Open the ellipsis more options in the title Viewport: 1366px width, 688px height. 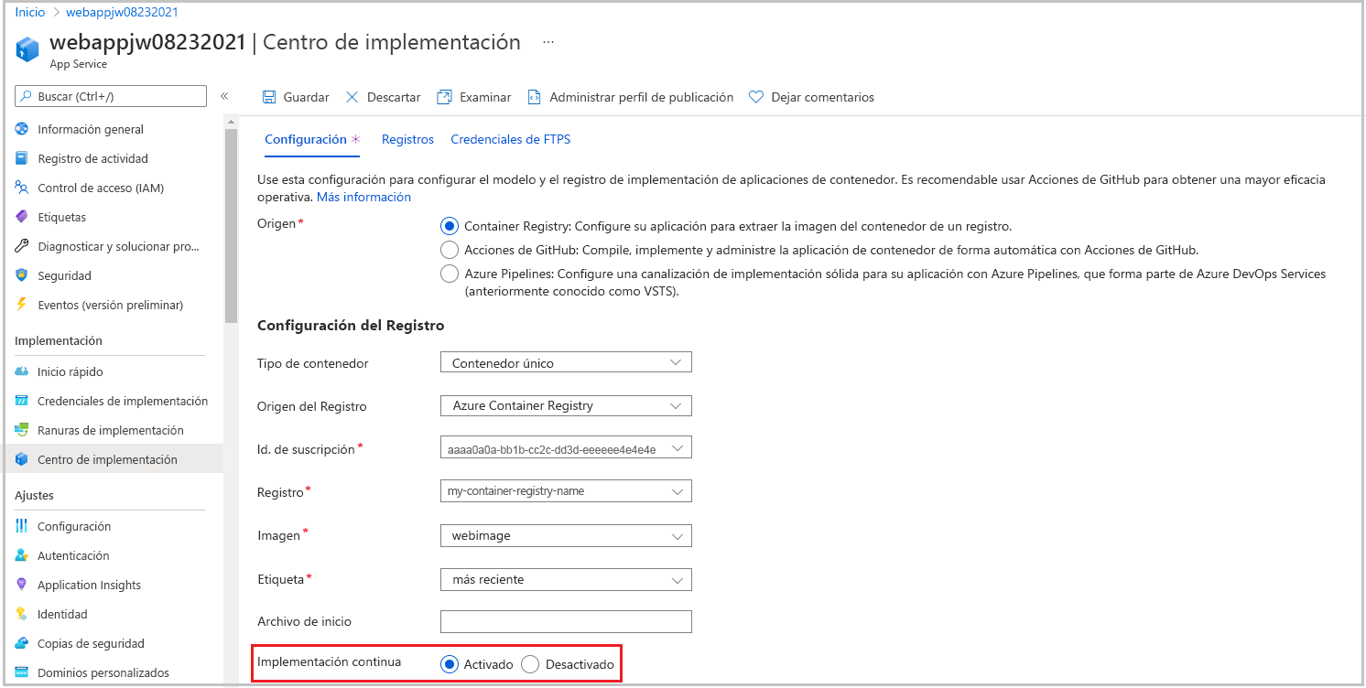(x=548, y=42)
